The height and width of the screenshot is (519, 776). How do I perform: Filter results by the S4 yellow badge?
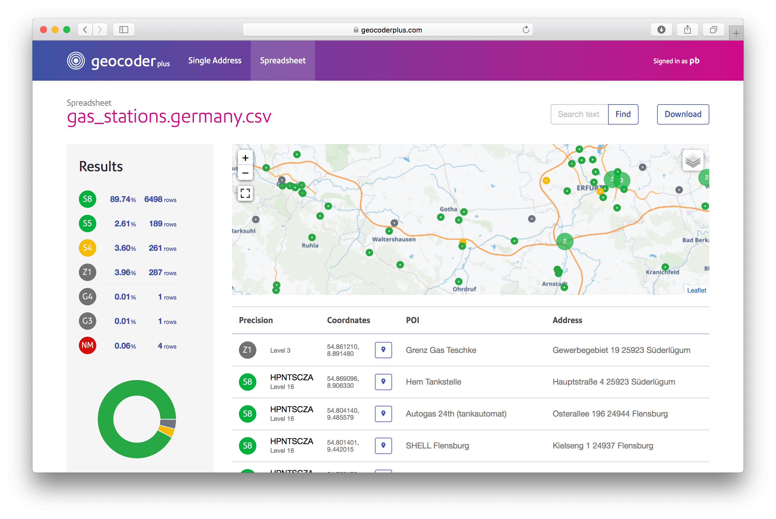[x=87, y=248]
